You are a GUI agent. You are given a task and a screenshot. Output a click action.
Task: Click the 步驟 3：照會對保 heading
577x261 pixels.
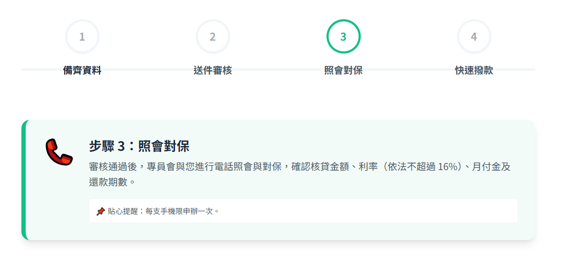[139, 147]
